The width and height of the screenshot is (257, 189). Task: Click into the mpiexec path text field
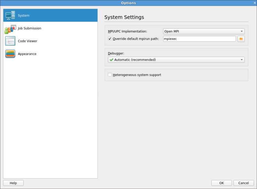199,39
